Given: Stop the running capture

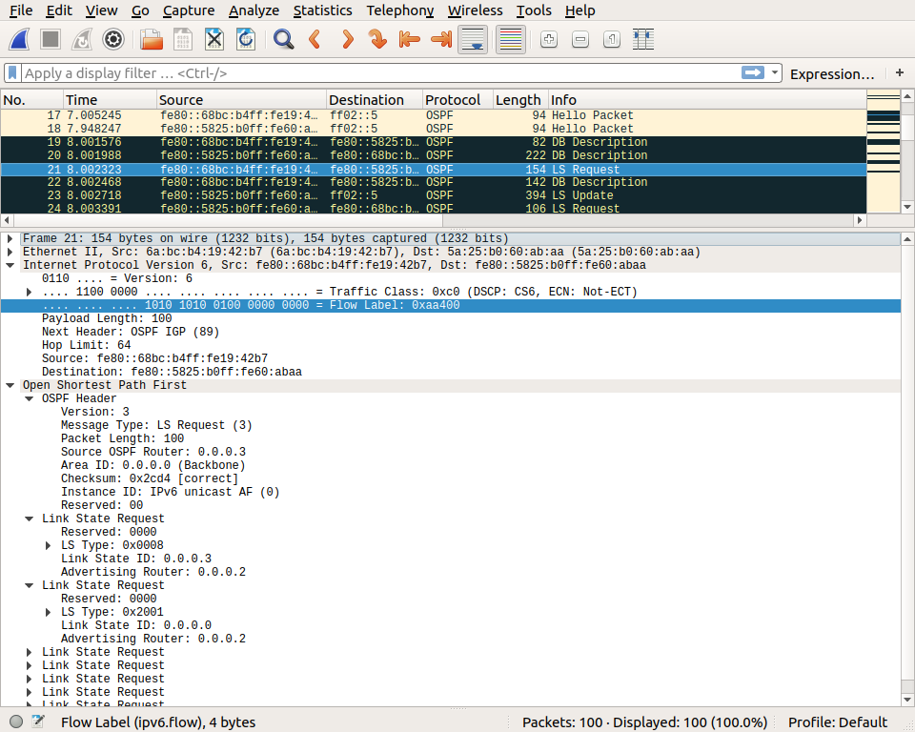Looking at the screenshot, I should click(51, 40).
